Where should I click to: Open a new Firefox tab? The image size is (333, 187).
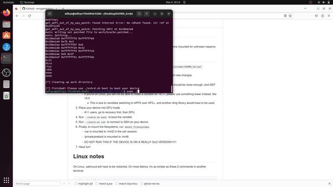63,8
